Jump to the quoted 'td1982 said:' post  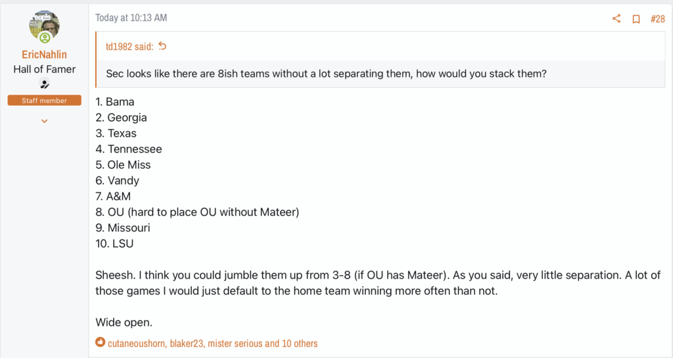point(130,46)
